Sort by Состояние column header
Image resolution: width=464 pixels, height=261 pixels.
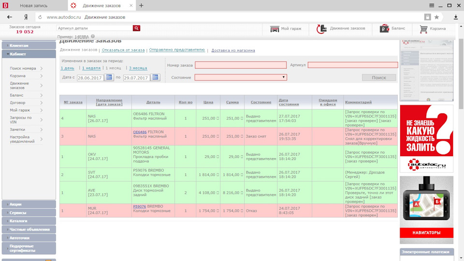tap(261, 102)
